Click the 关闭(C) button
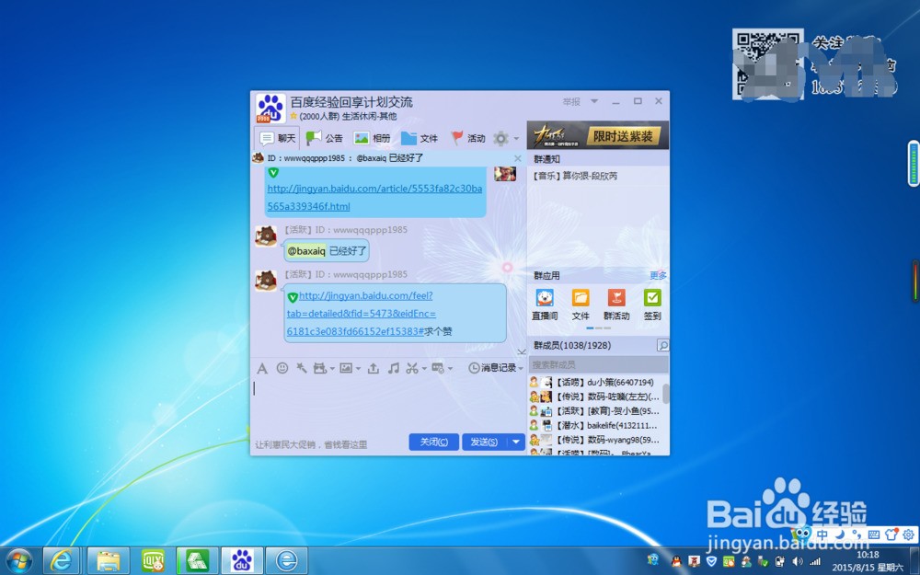Screen dimensions: 920x575 point(433,442)
